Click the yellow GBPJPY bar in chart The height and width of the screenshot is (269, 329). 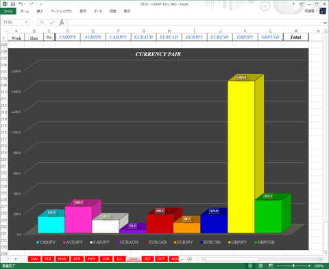(x=241, y=157)
